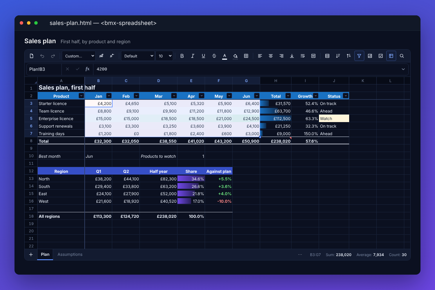Pick a text color
The height and width of the screenshot is (290, 435).
[x=225, y=56]
